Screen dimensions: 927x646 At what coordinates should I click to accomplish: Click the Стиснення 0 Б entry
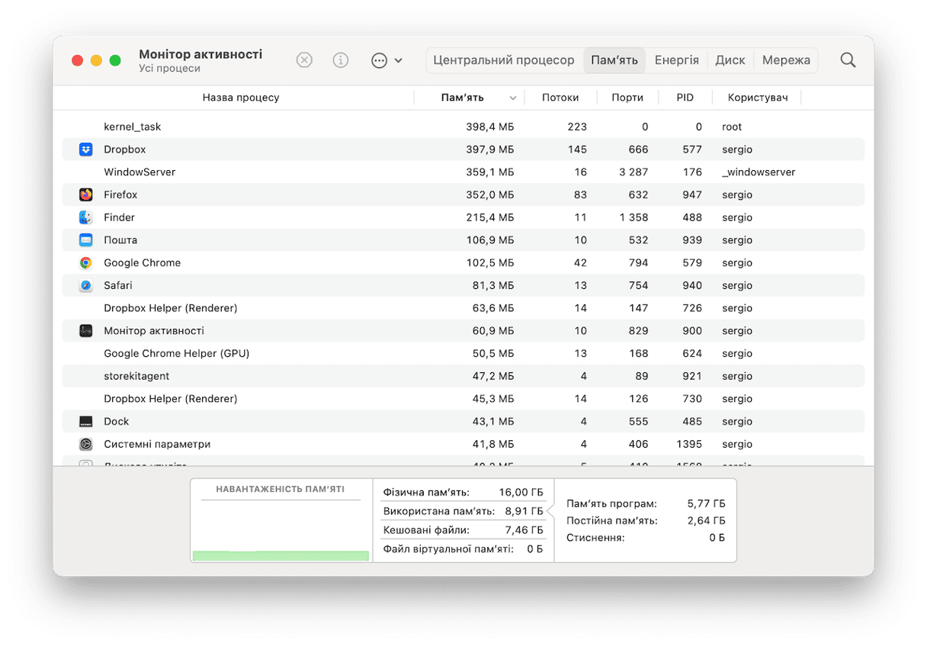pos(646,538)
